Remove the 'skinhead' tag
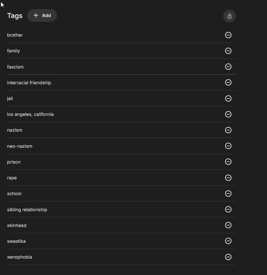267x275 pixels. pyautogui.click(x=228, y=225)
